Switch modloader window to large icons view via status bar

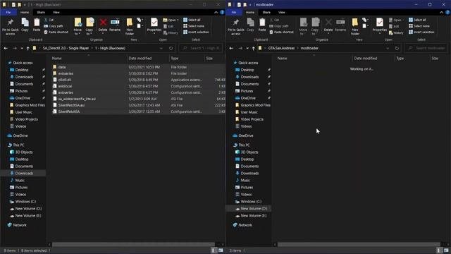pyautogui.click(x=446, y=250)
